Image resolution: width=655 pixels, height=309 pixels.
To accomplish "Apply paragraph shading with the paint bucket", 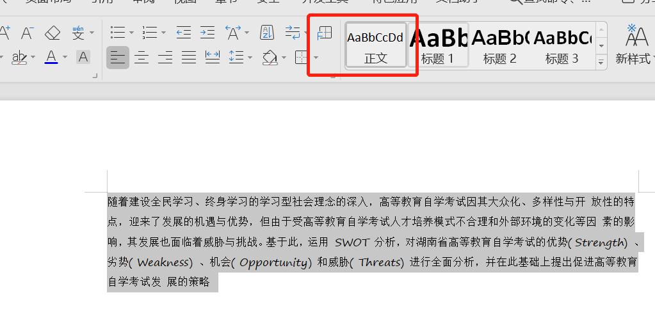I will (270, 58).
